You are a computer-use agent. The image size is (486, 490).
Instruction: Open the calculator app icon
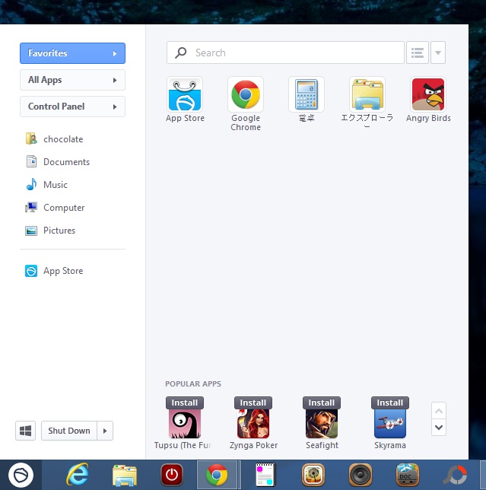point(307,94)
